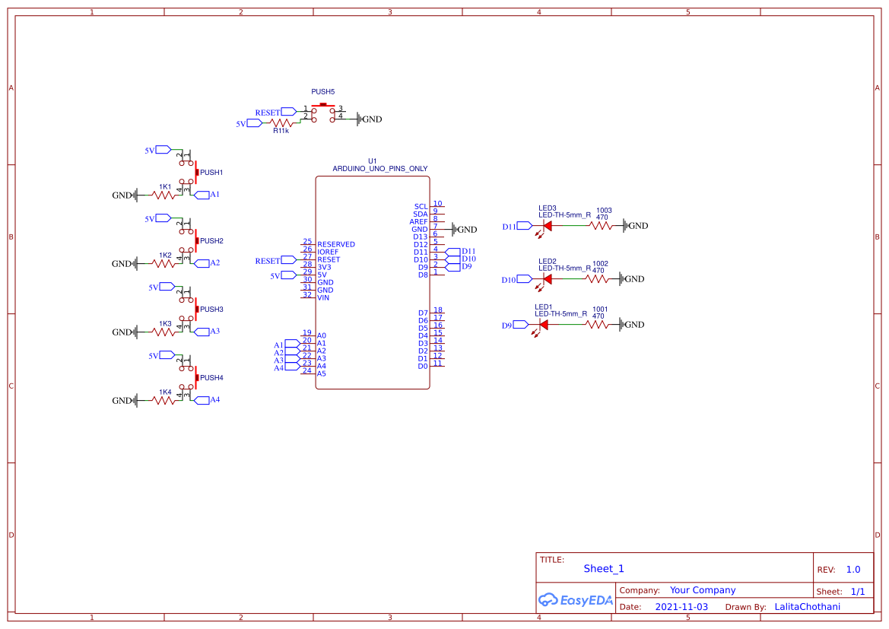Image resolution: width=889 pixels, height=629 pixels.
Task: Click the EasyEDA logo in title block
Action: (576, 600)
